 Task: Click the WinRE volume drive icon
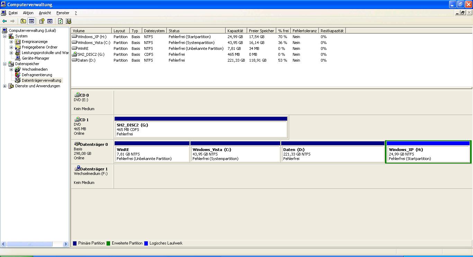[74, 48]
